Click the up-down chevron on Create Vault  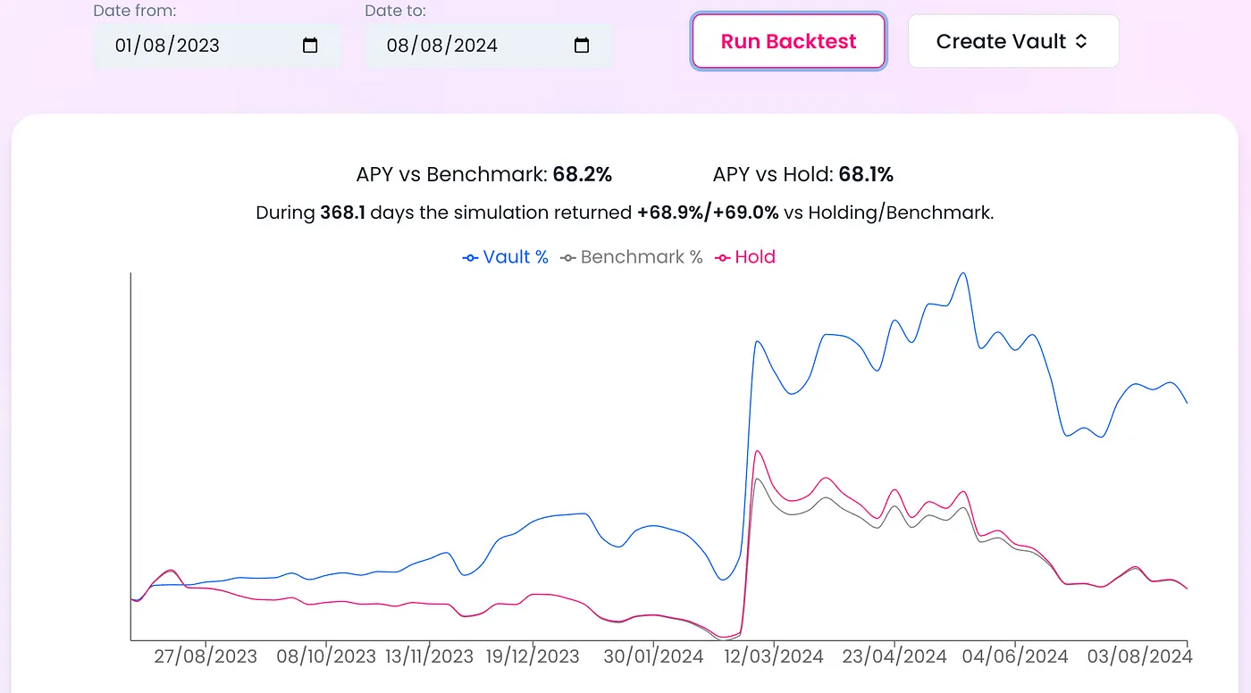coord(1081,41)
